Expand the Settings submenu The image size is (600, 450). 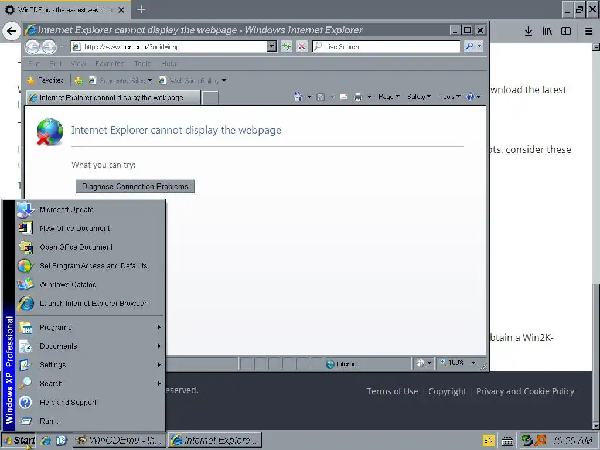tap(90, 365)
